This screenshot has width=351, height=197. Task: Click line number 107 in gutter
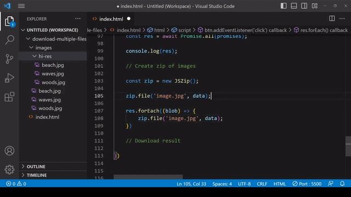pos(99,111)
